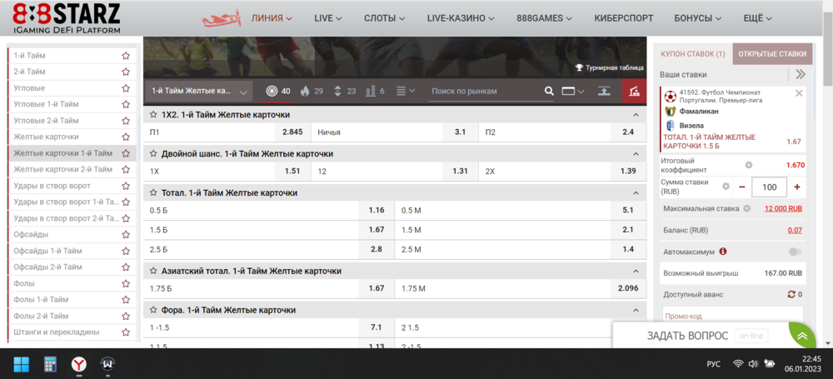The image size is (833, 379).
Task: Expand the ЗАДАТЬ ВОПРОС chat widget
Action: (x=801, y=336)
